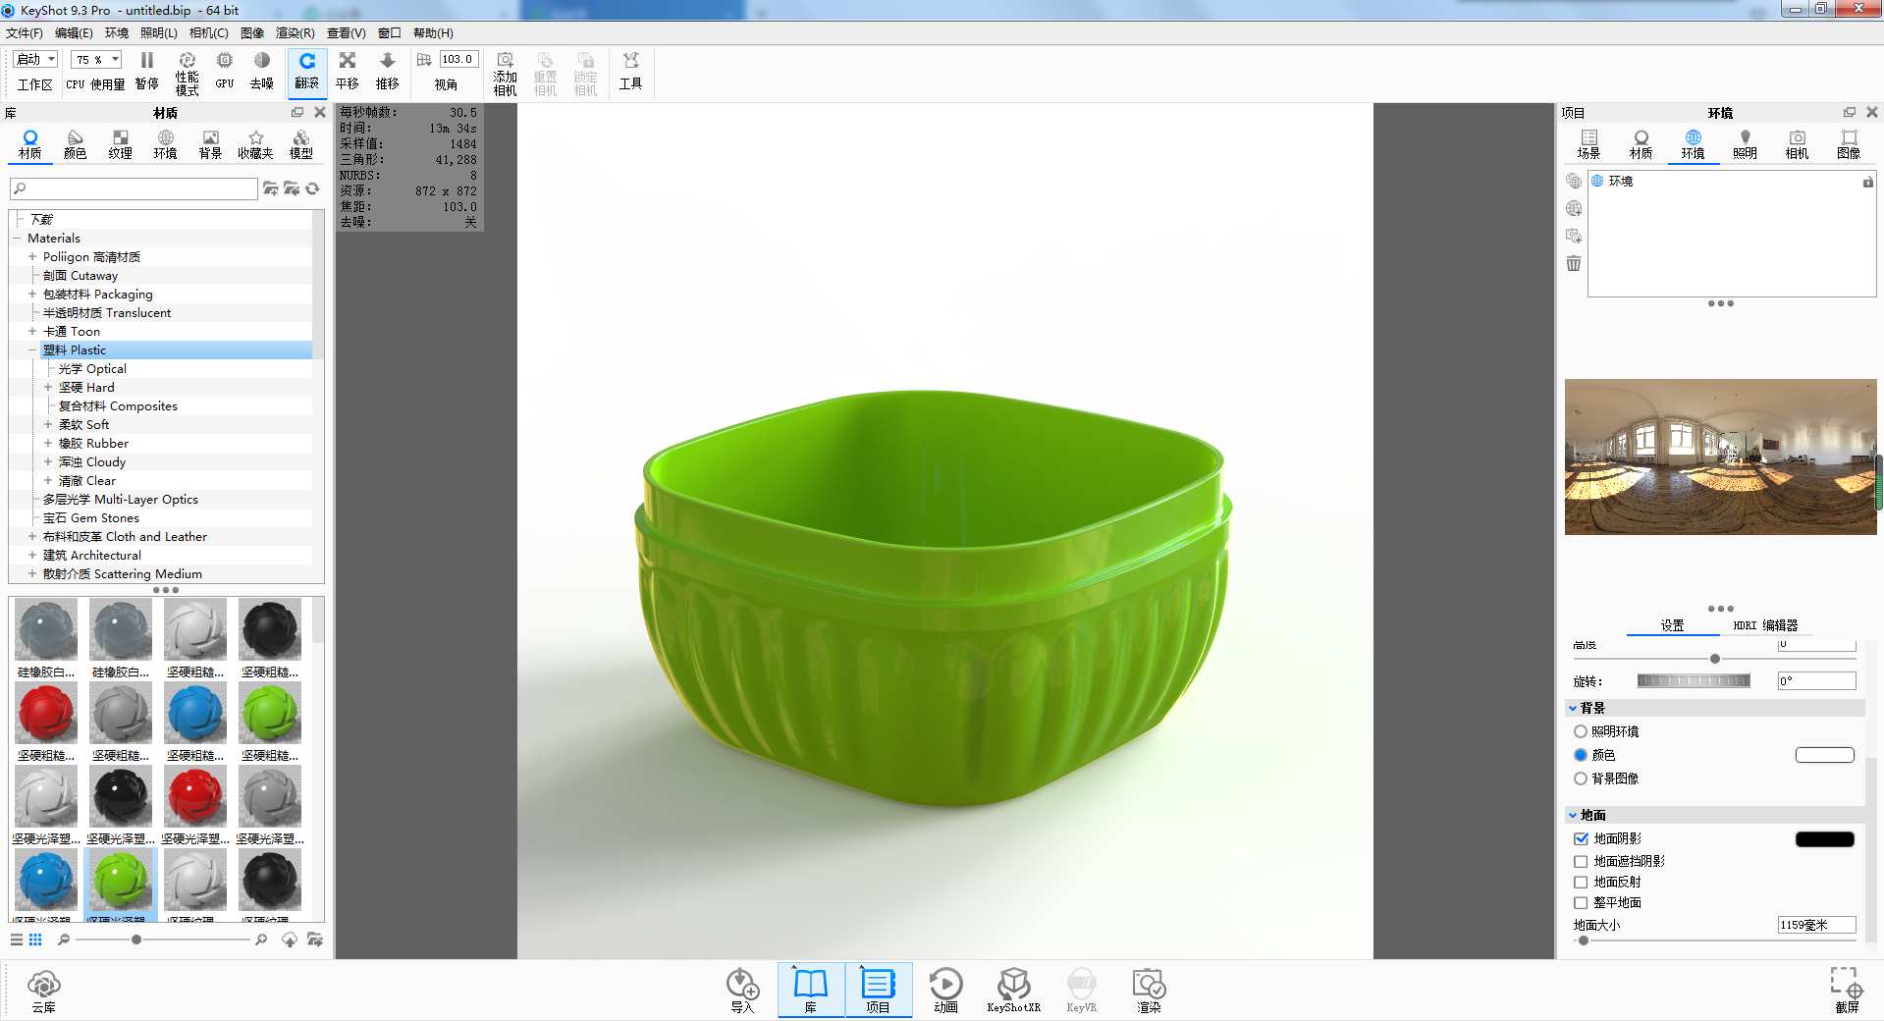Select the Pan (平移) camera tool
1884x1021 pixels.
coord(348,73)
